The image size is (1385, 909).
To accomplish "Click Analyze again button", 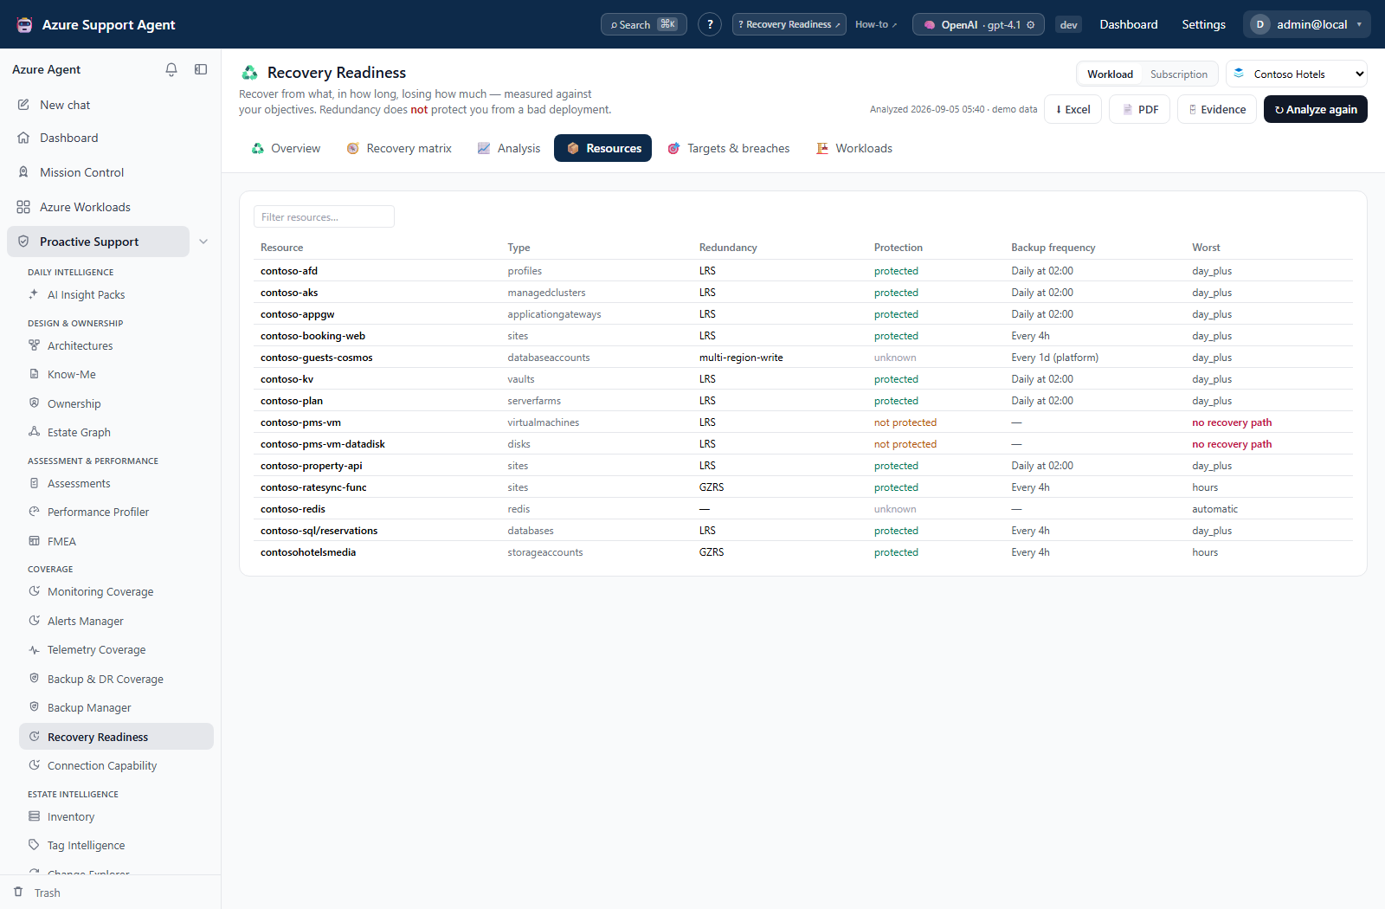I will [1316, 109].
